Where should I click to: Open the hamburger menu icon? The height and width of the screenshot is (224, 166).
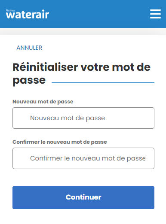(155, 14)
